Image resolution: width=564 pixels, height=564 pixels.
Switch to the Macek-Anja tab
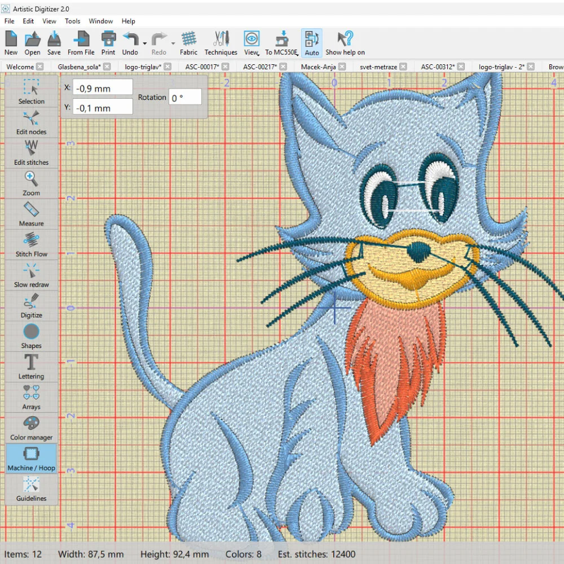click(x=318, y=67)
